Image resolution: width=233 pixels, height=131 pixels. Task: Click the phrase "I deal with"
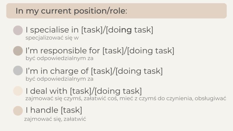pos(47,91)
